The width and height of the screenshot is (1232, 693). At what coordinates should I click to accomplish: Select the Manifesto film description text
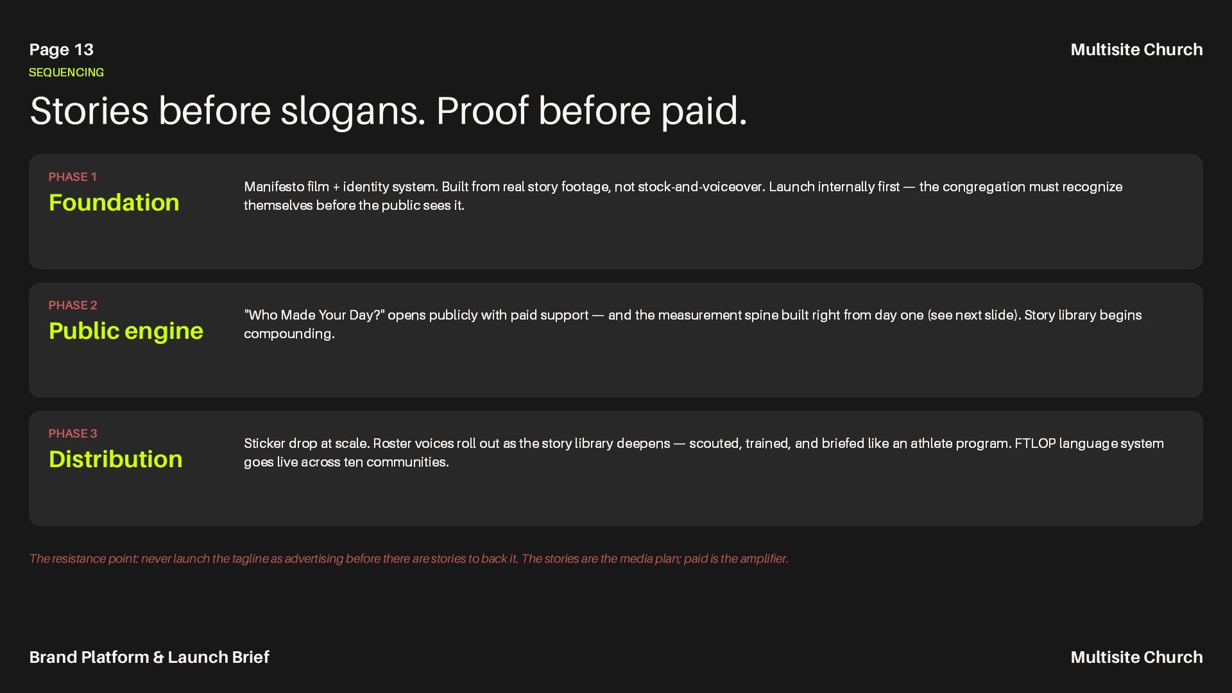[x=683, y=196]
